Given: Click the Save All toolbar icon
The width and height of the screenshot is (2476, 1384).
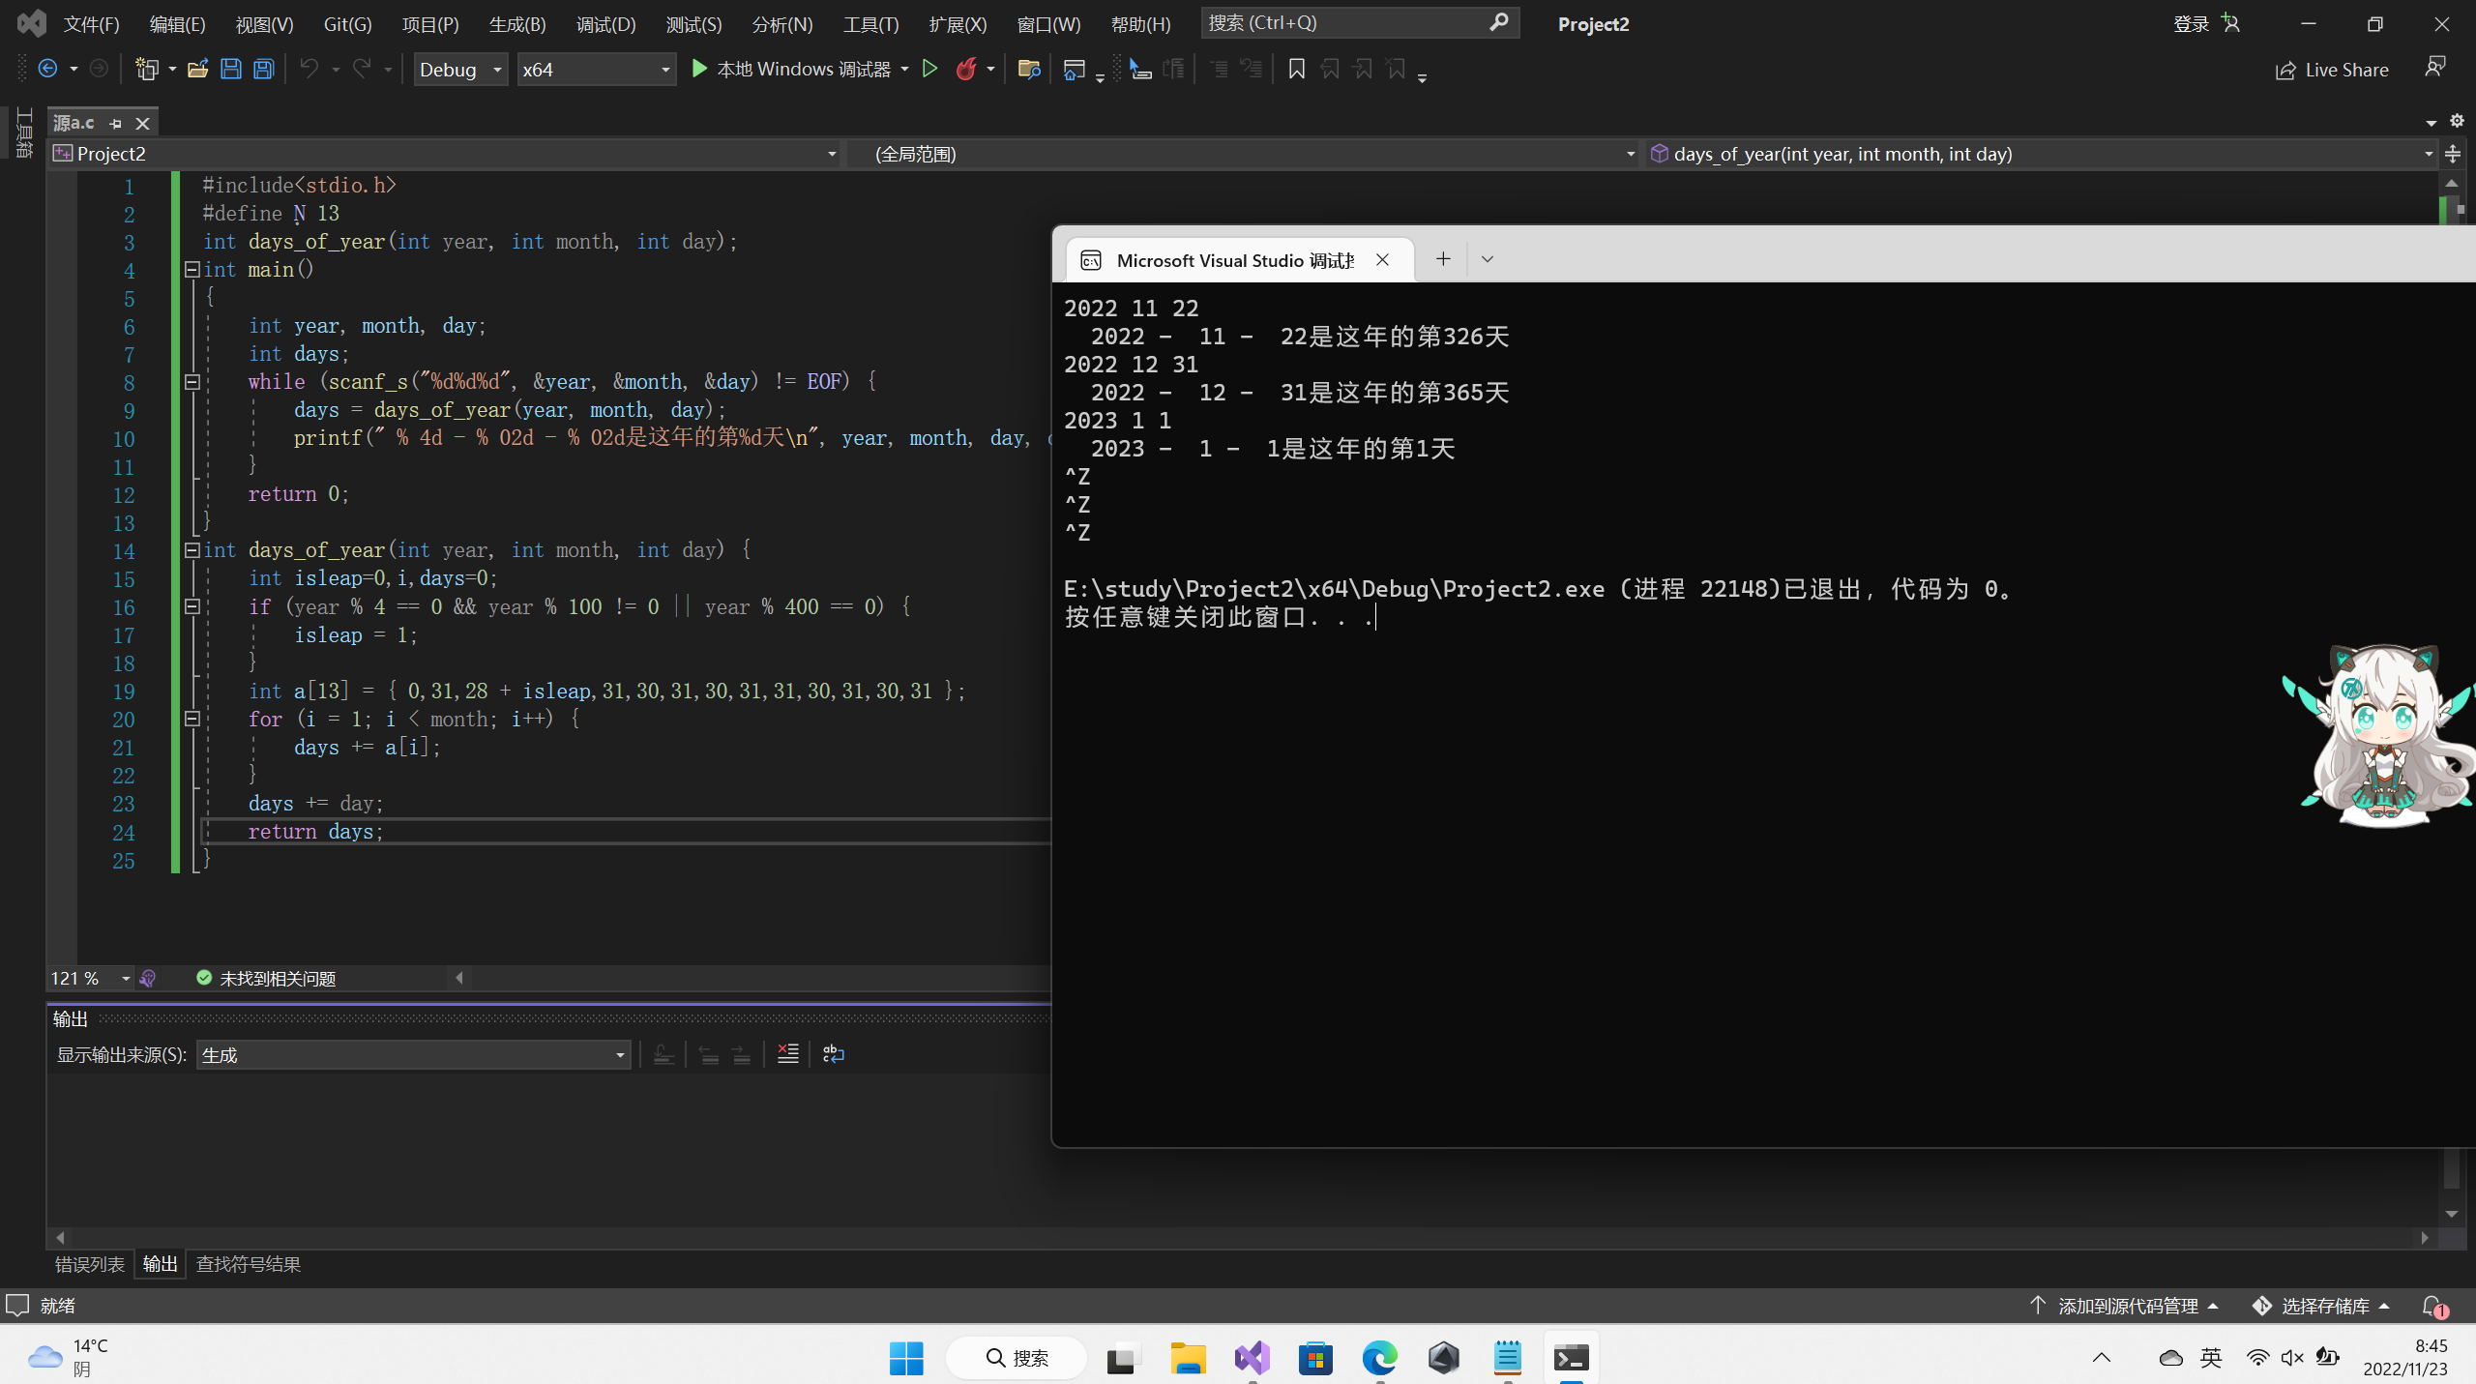Looking at the screenshot, I should click(x=263, y=69).
